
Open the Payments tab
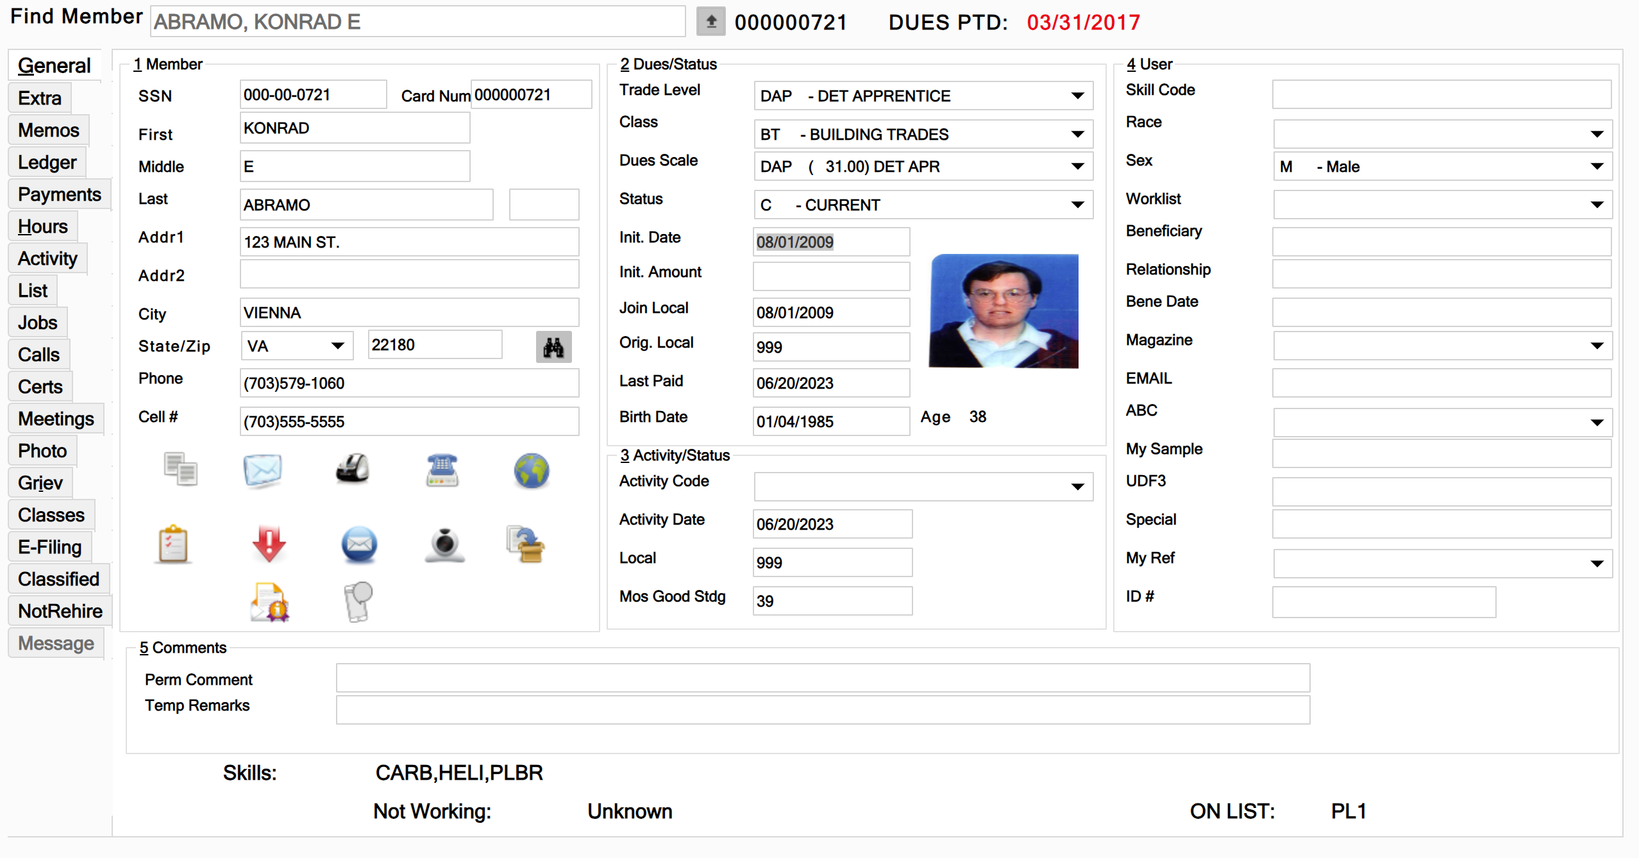[59, 194]
